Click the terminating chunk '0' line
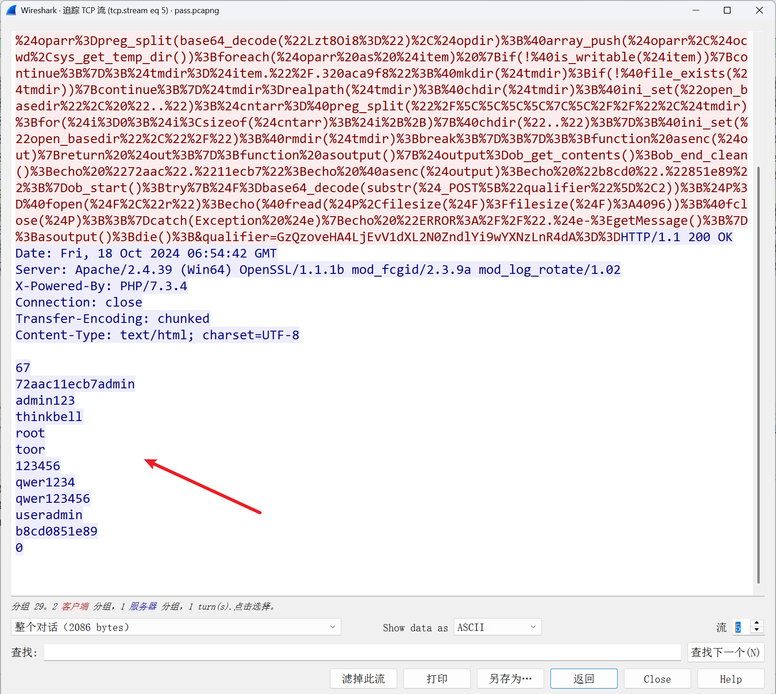Screen dimensions: 776x694 (19, 548)
